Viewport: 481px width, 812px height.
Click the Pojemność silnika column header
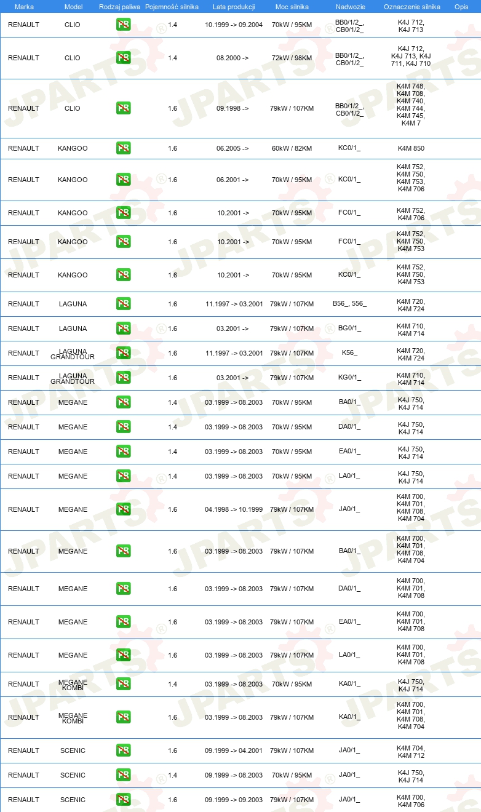click(172, 7)
